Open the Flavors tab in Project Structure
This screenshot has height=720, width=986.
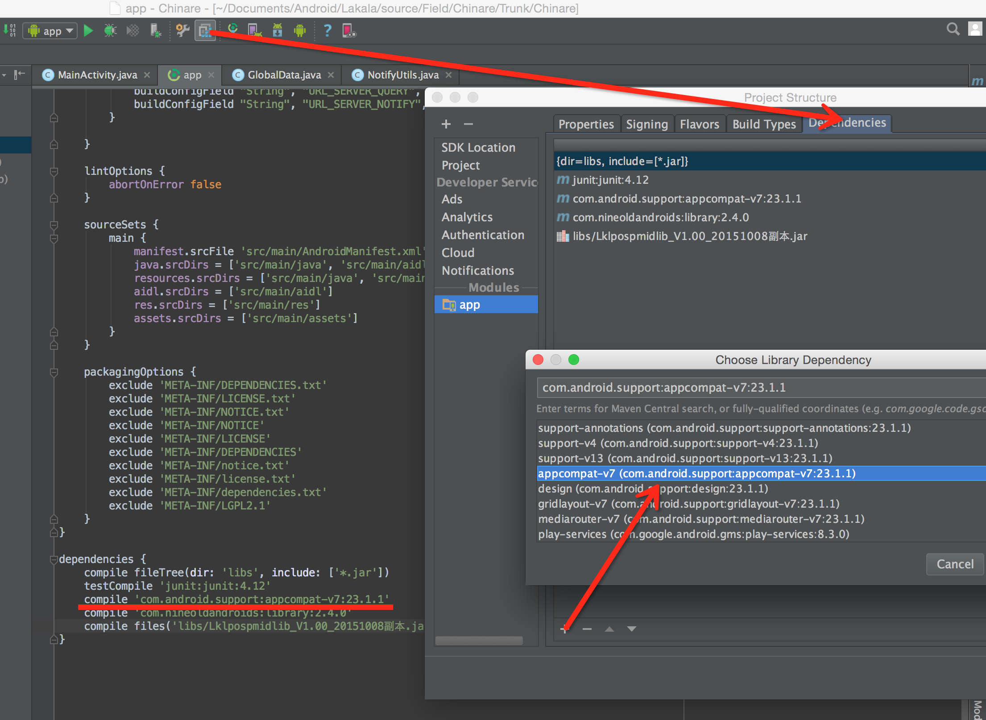700,124
